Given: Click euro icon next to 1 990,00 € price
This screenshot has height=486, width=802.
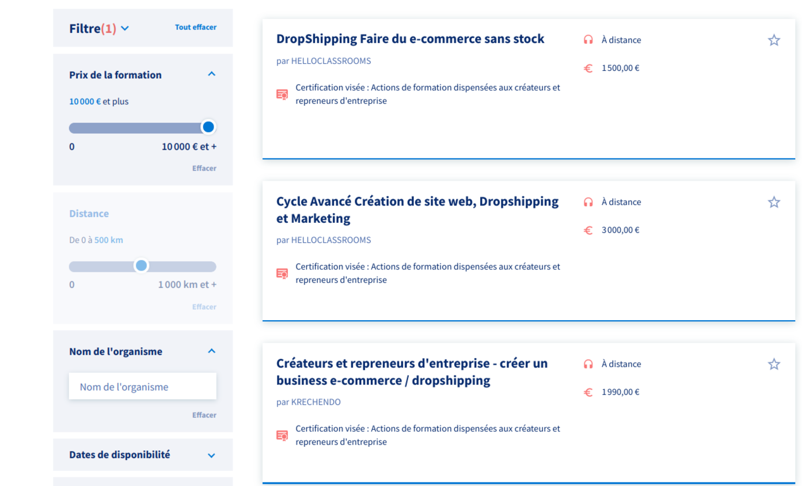Looking at the screenshot, I should (588, 392).
